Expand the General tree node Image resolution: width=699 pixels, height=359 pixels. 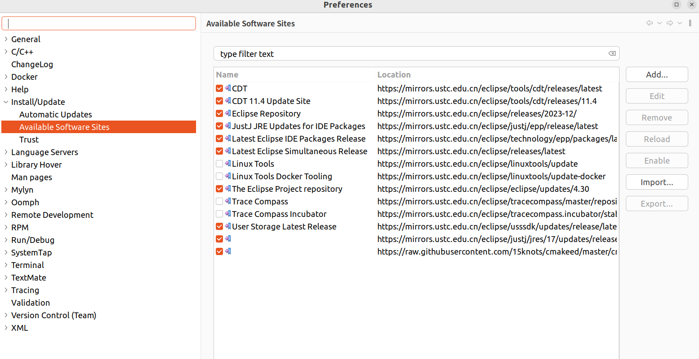[6, 39]
